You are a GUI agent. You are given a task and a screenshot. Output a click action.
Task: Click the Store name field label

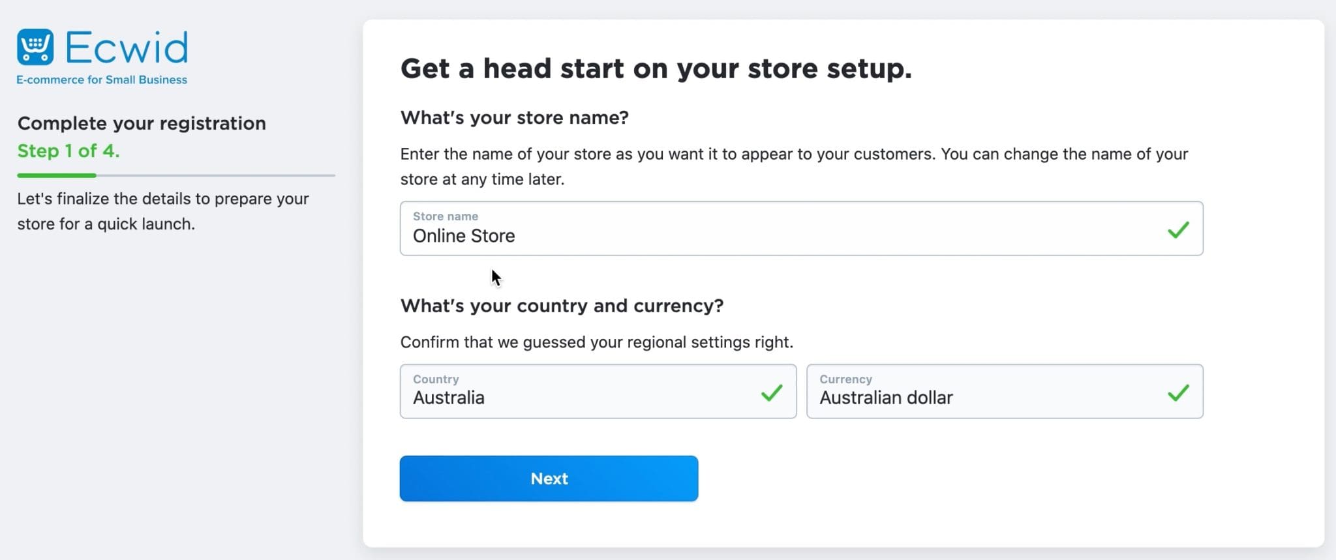(x=446, y=216)
